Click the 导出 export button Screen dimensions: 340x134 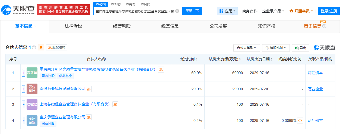(301, 48)
